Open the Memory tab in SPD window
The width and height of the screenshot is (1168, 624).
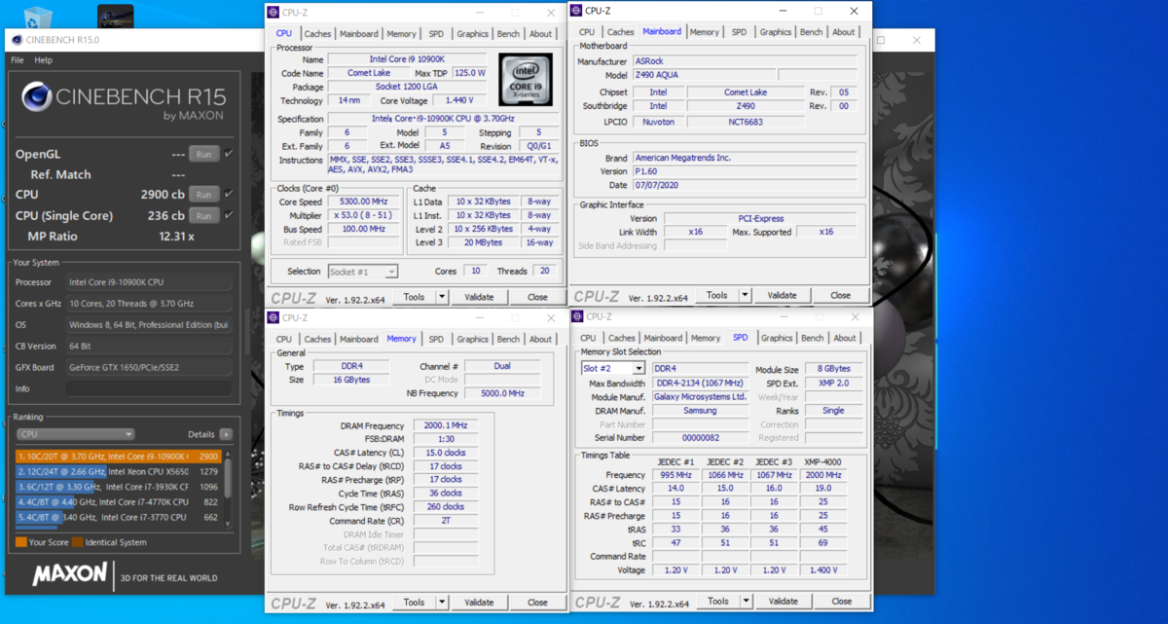pos(706,338)
